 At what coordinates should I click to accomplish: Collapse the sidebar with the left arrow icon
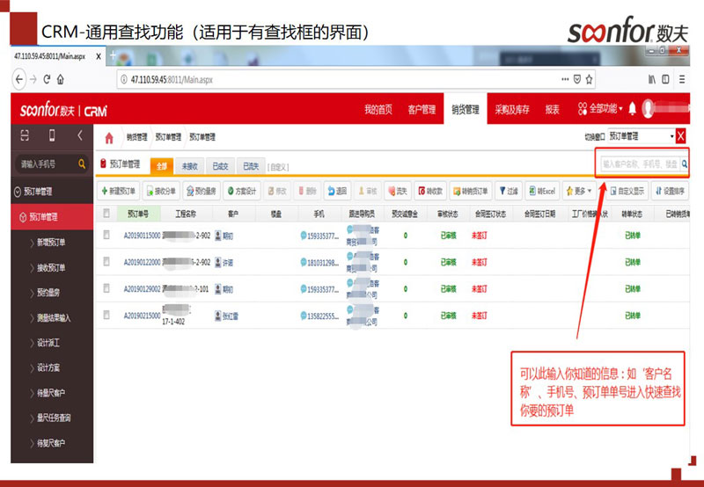80,136
